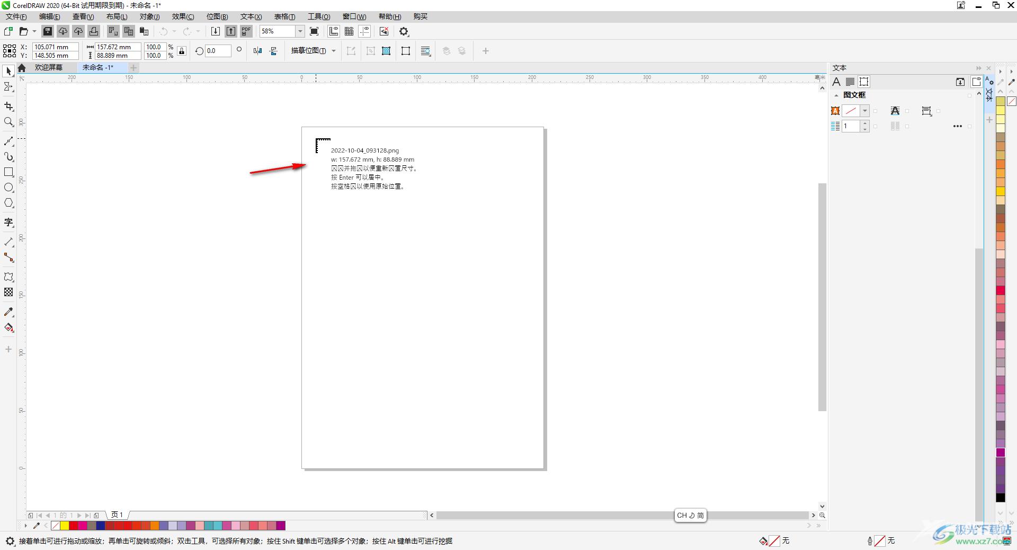The image size is (1017, 550).
Task: Click the New document icon
Action: coord(8,31)
